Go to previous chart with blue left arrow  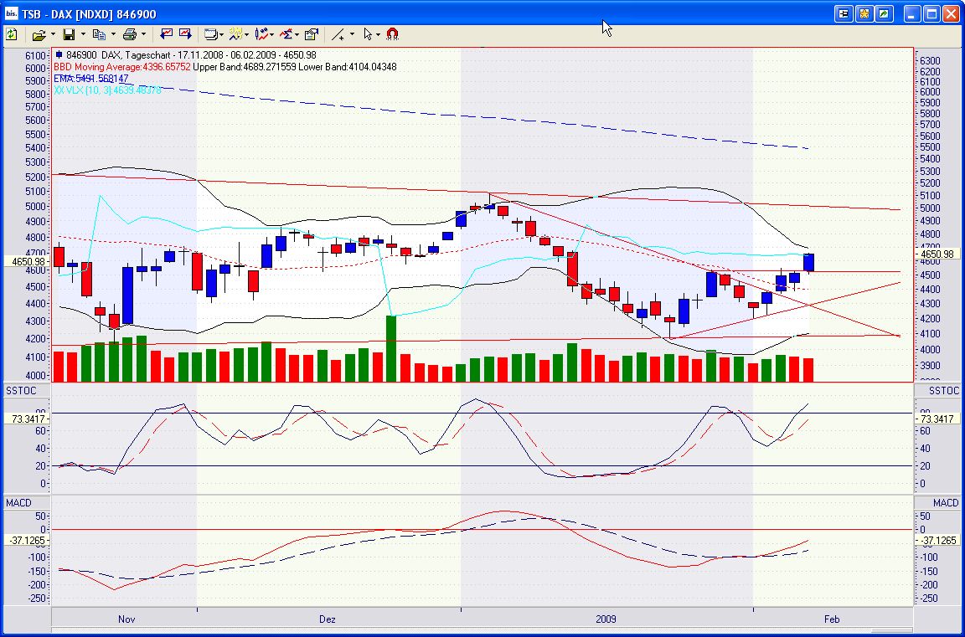click(x=166, y=34)
